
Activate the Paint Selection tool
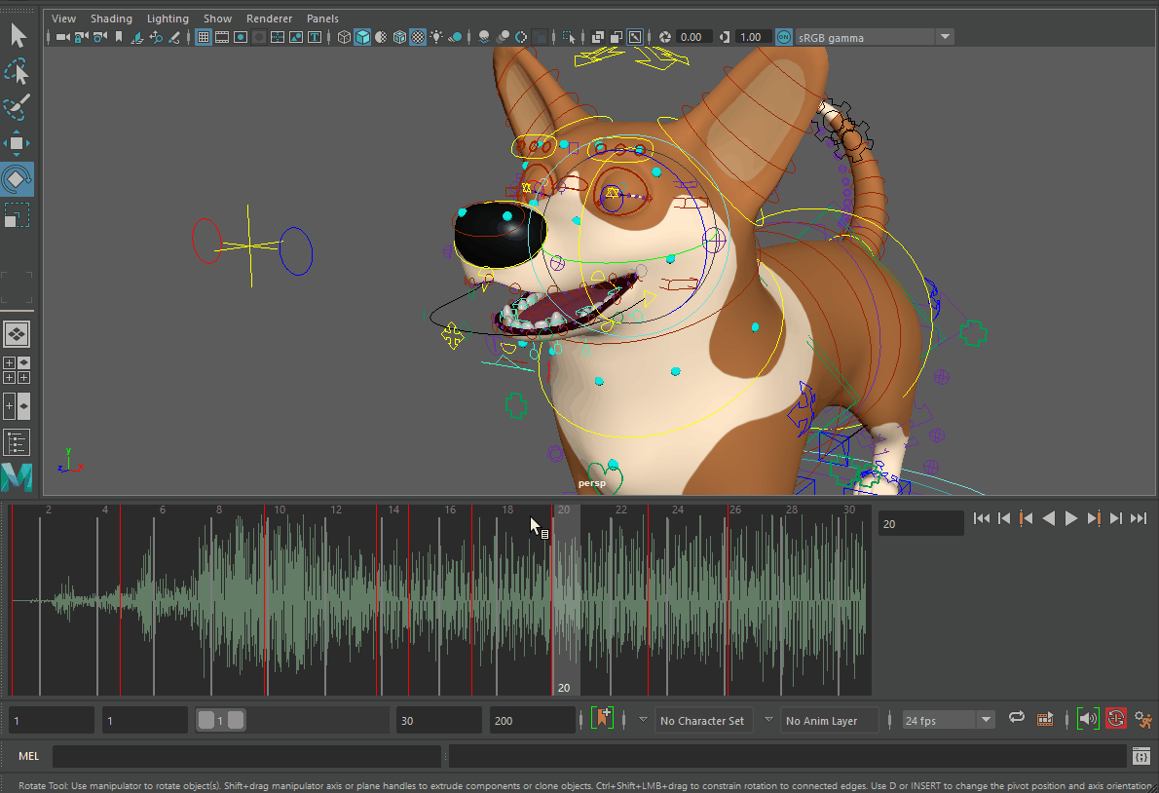click(x=17, y=107)
